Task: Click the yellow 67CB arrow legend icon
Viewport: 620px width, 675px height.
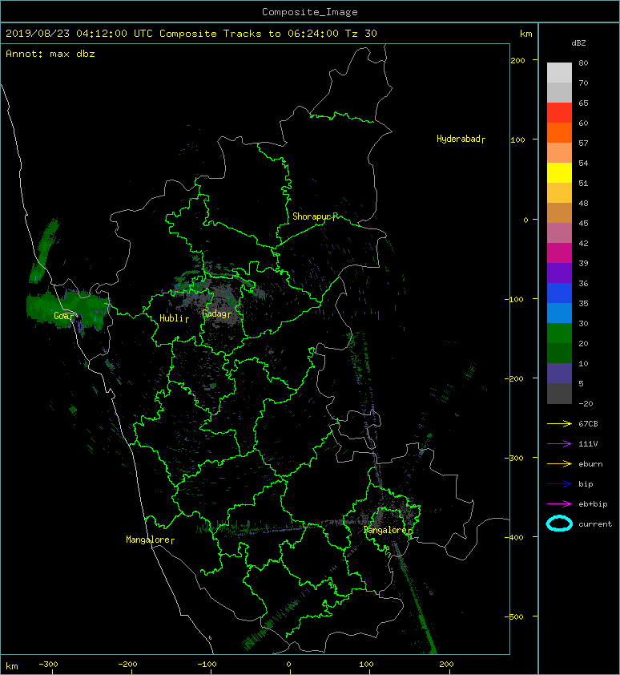Action: (559, 423)
